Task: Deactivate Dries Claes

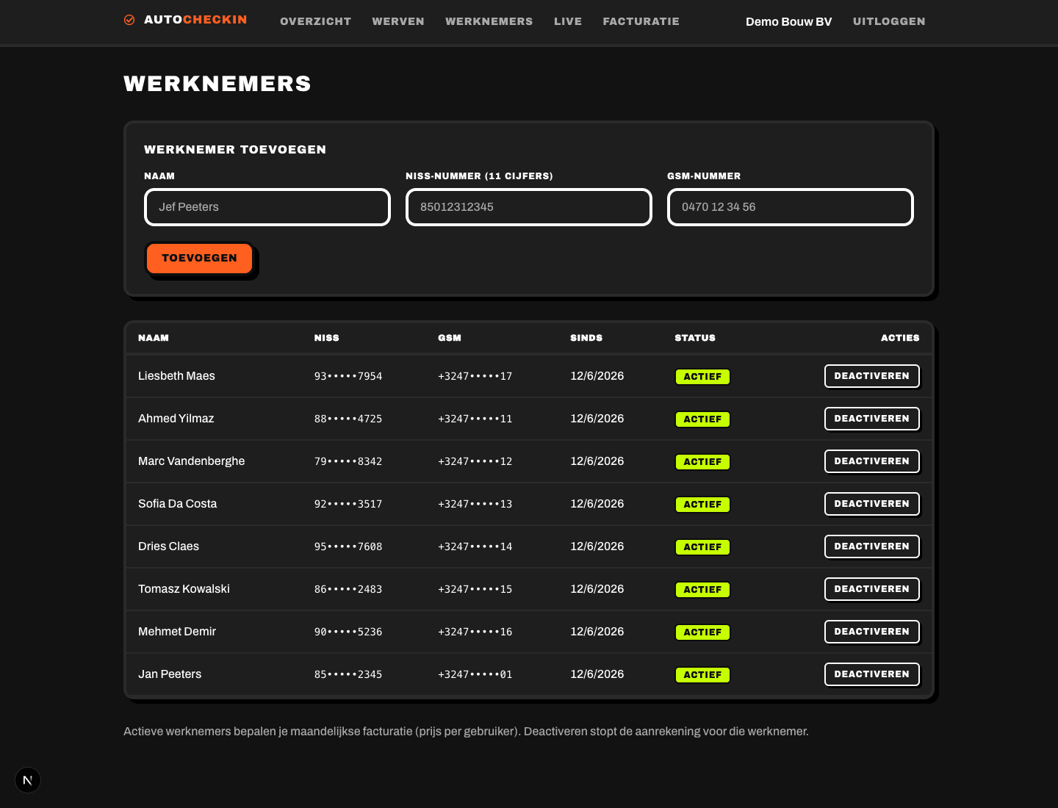Action: pyautogui.click(x=872, y=547)
